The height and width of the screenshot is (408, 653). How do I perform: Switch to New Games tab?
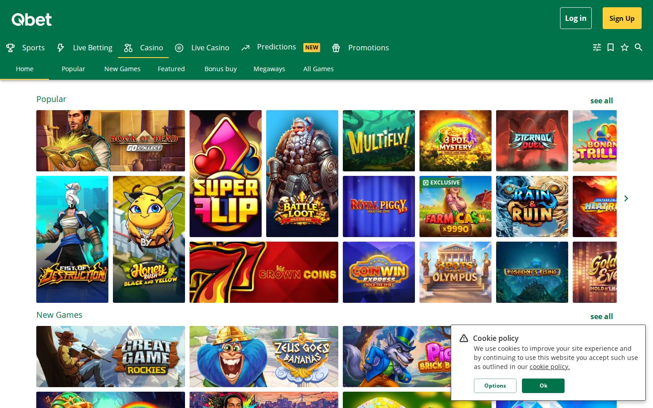pyautogui.click(x=122, y=69)
